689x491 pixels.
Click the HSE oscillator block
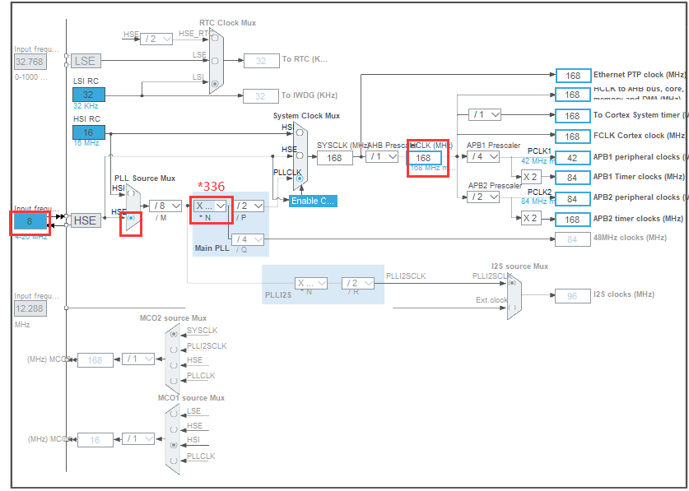[x=86, y=220]
